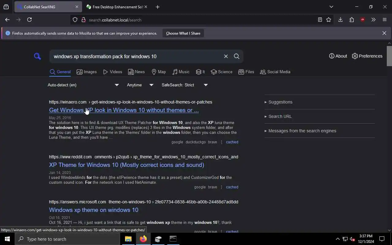Viewport: 392px width, 245px height.
Task: Select the General category tab
Action: 60,72
